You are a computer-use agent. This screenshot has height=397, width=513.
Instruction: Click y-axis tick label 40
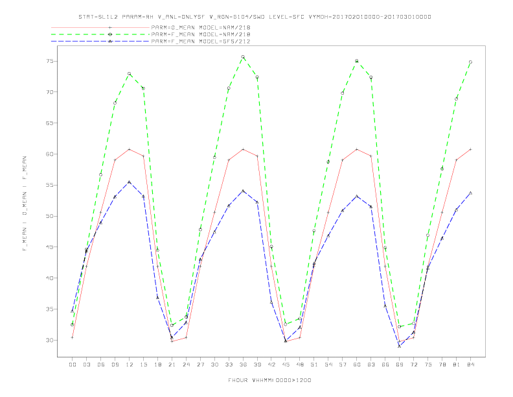coord(50,278)
